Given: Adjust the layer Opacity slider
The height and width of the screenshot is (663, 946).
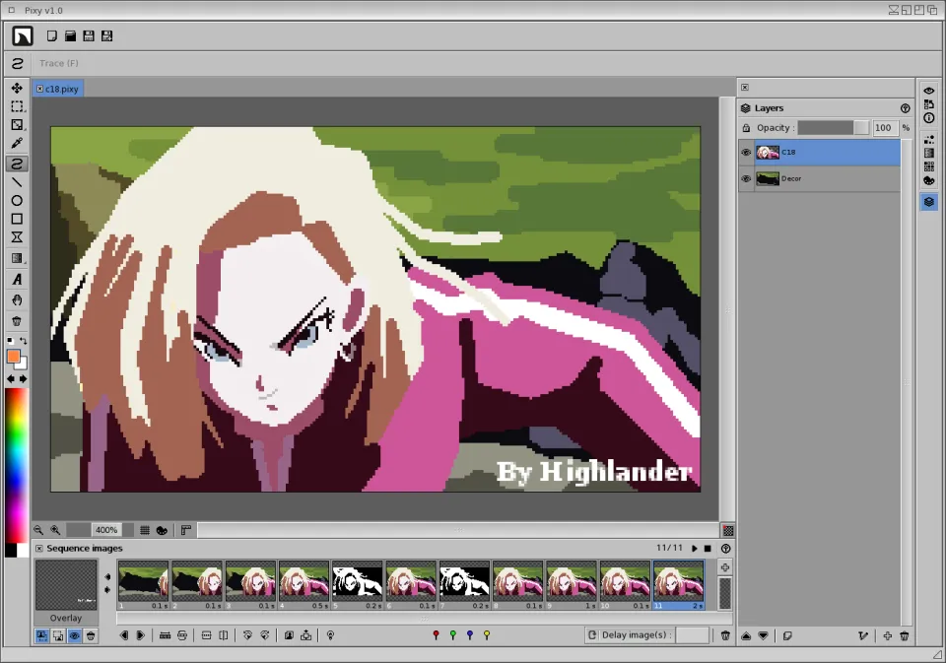Looking at the screenshot, I should (x=833, y=128).
